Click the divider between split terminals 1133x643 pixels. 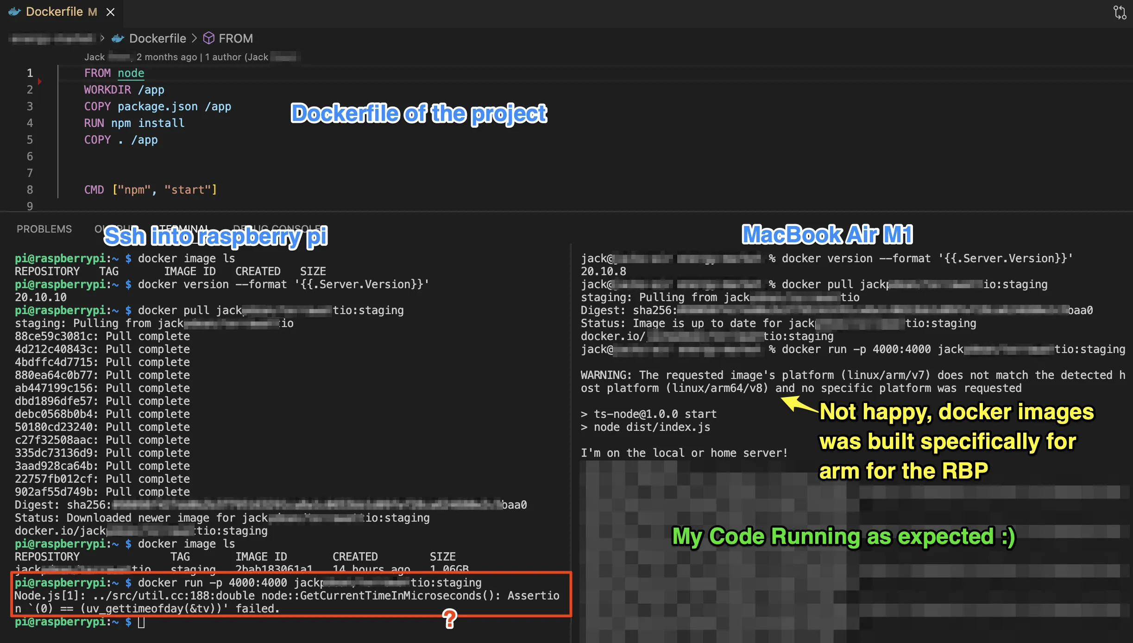tap(571, 440)
